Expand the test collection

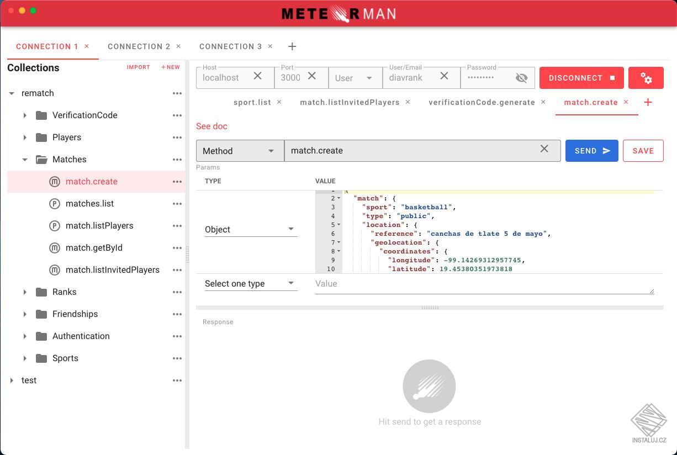pos(12,380)
